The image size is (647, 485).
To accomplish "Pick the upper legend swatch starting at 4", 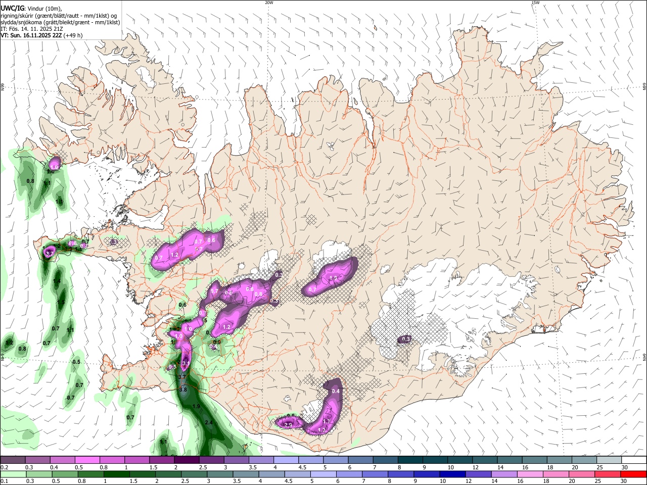I will (x=286, y=460).
